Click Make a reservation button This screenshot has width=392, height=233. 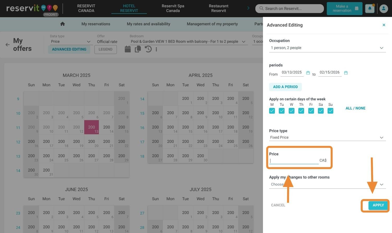pyautogui.click(x=344, y=9)
